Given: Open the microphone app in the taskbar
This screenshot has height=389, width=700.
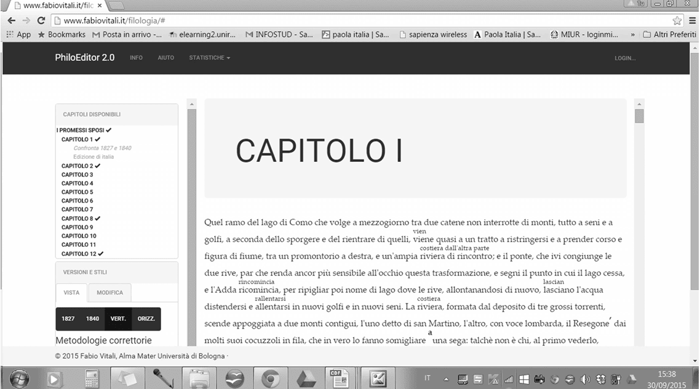Looking at the screenshot, I should 163,379.
